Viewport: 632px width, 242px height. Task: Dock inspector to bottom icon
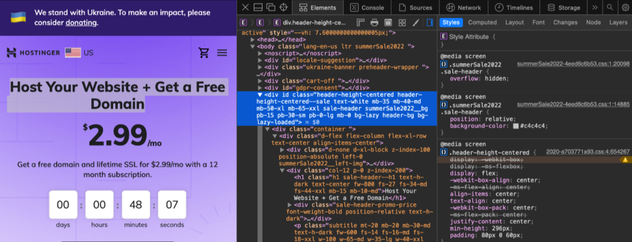click(258, 7)
